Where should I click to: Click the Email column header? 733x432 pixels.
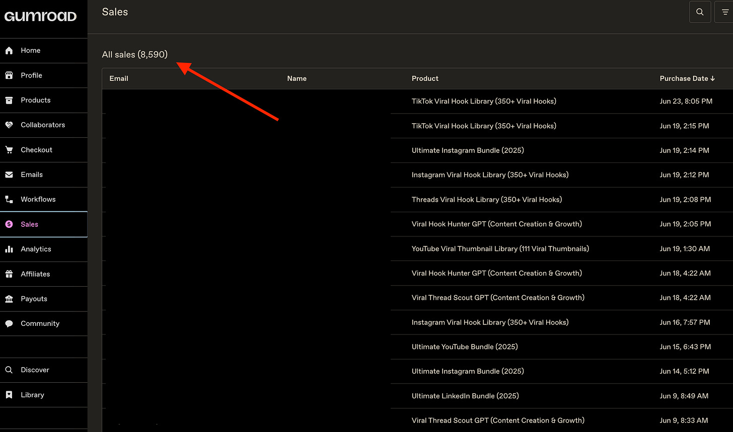pos(119,78)
